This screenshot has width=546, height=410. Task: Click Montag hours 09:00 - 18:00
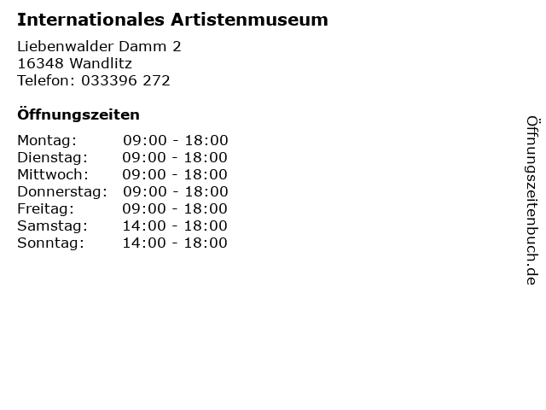176,140
